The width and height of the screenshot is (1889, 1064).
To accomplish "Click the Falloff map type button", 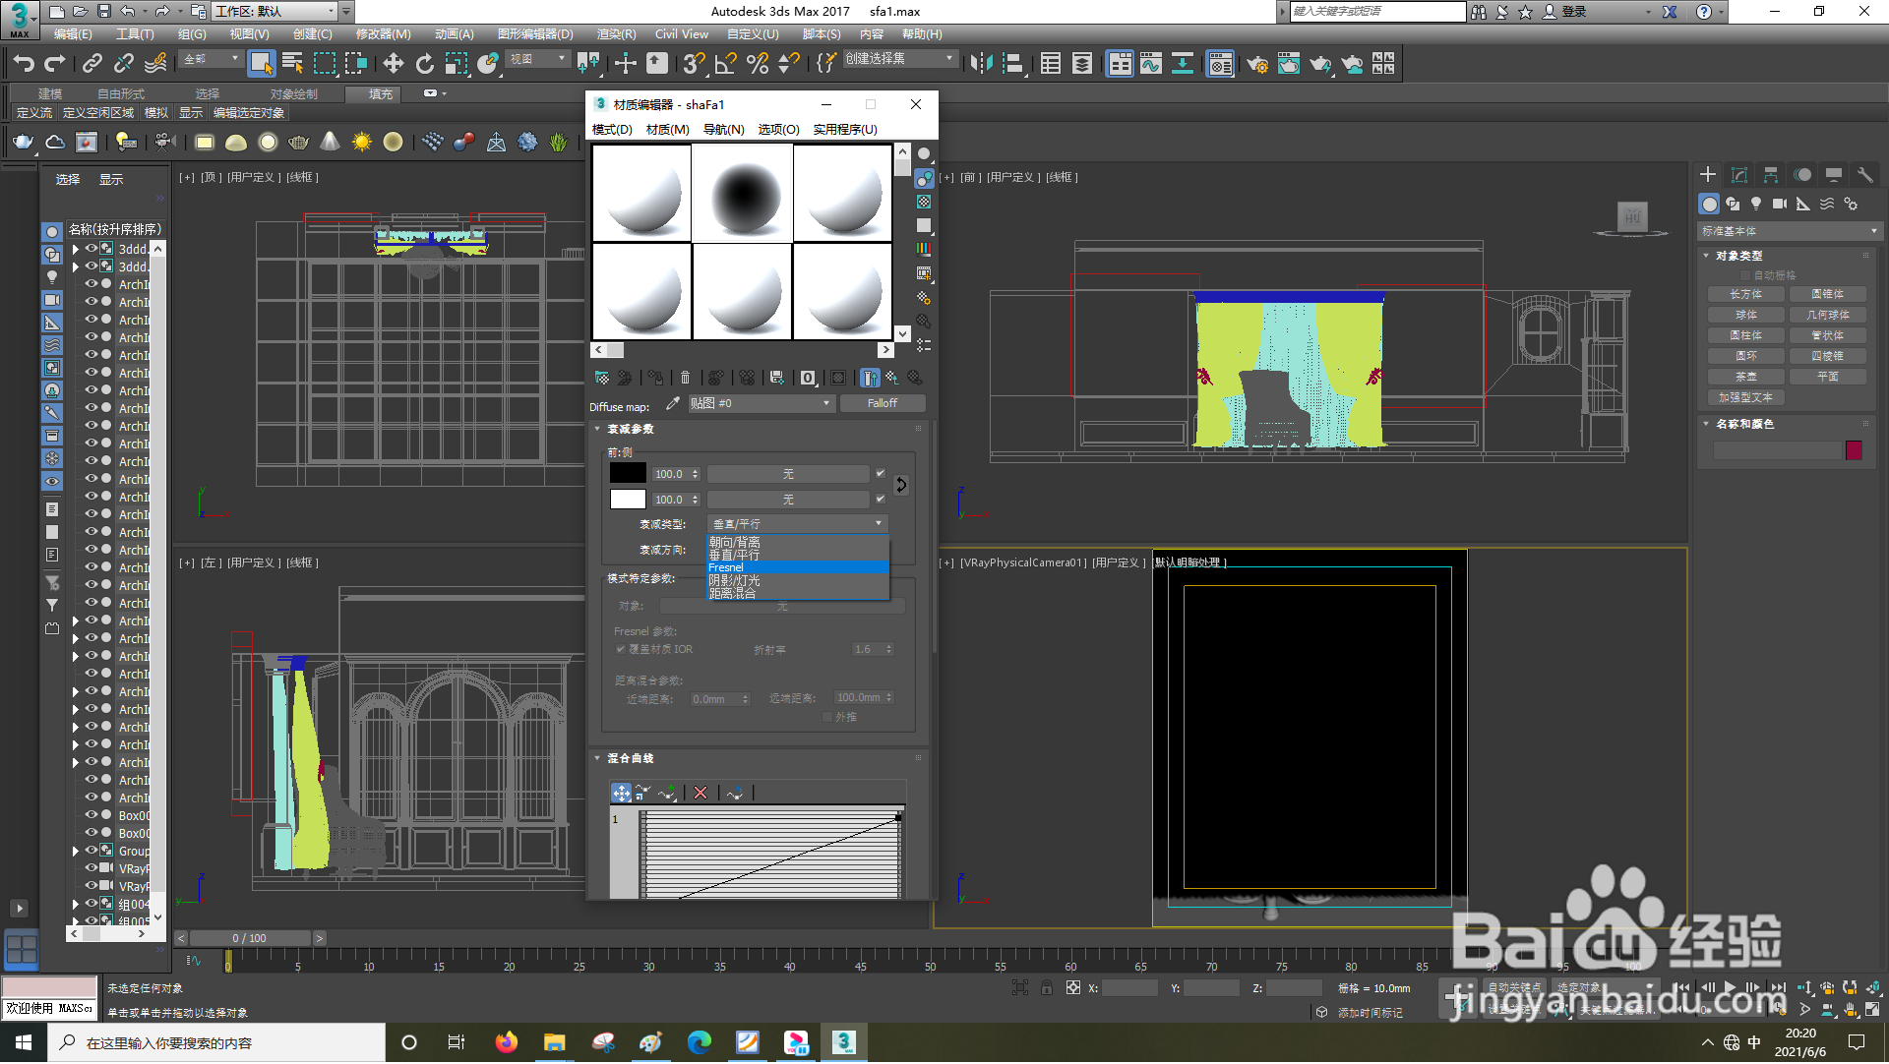I will [x=883, y=403].
